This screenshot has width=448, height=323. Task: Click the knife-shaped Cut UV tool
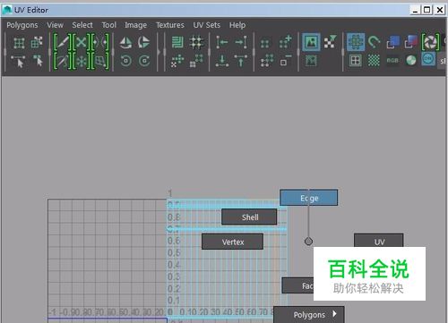[x=62, y=42]
